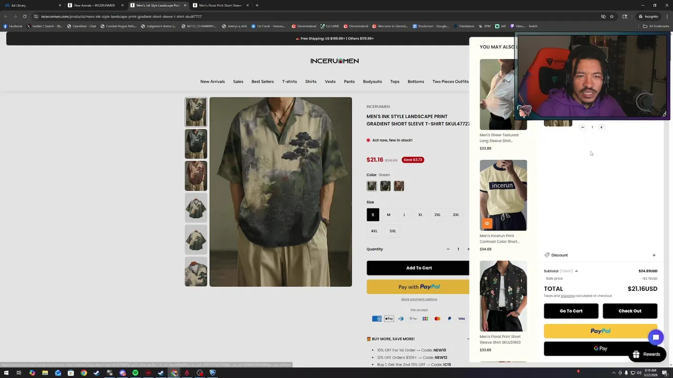Select size 4XL
The image size is (673, 378).
[x=374, y=231]
